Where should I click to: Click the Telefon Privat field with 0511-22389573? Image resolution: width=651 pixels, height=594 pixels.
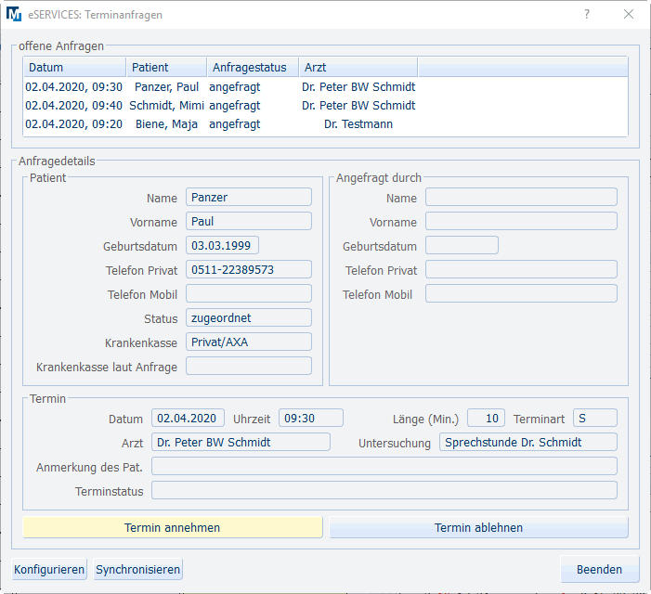[249, 269]
